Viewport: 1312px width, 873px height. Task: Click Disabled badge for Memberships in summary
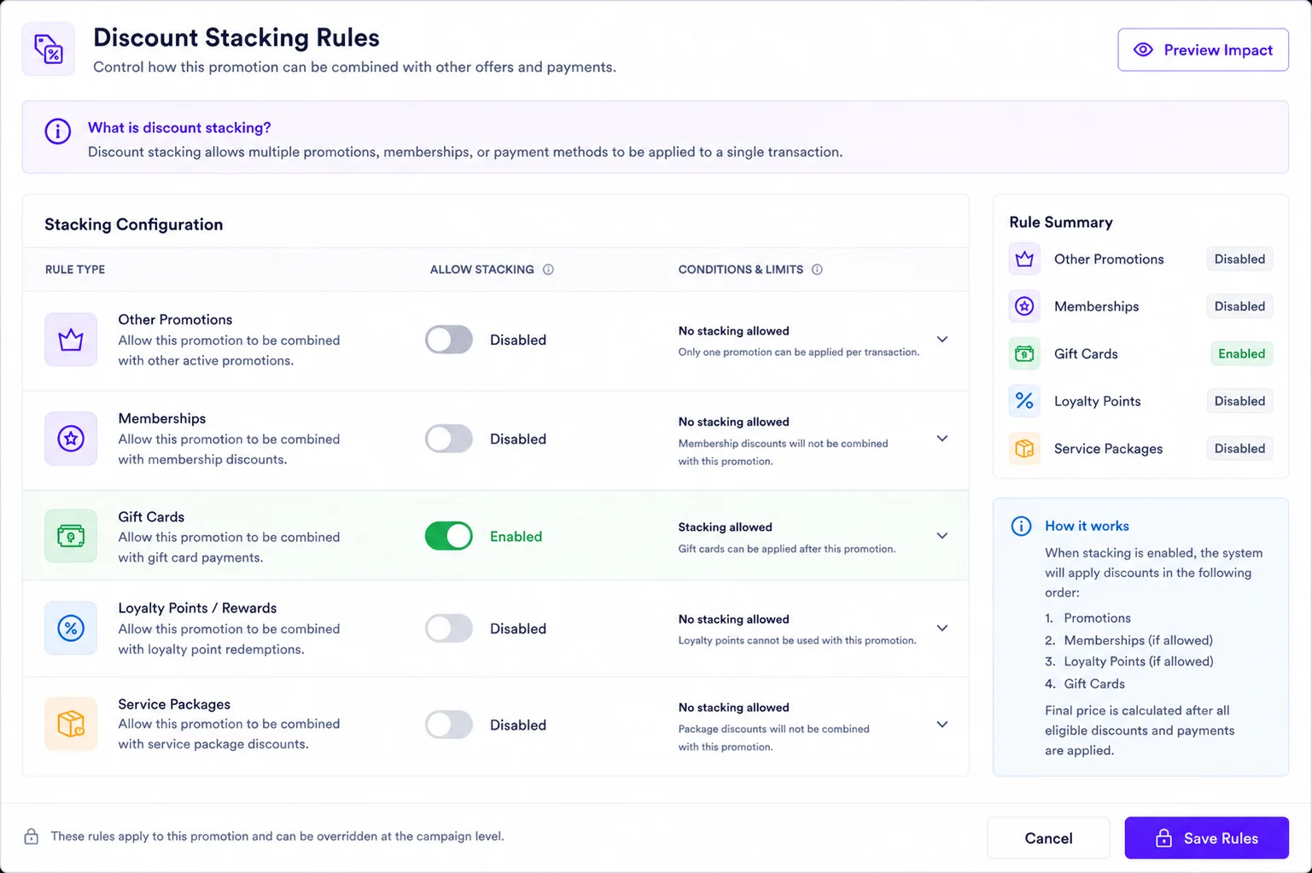click(1239, 306)
